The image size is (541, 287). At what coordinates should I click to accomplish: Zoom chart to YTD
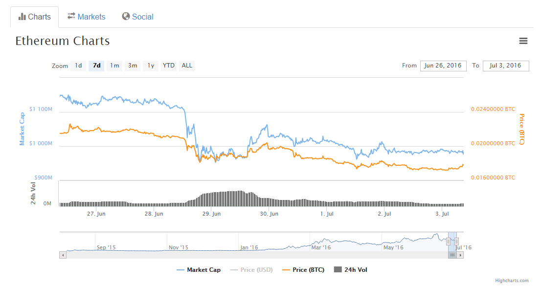(x=169, y=66)
